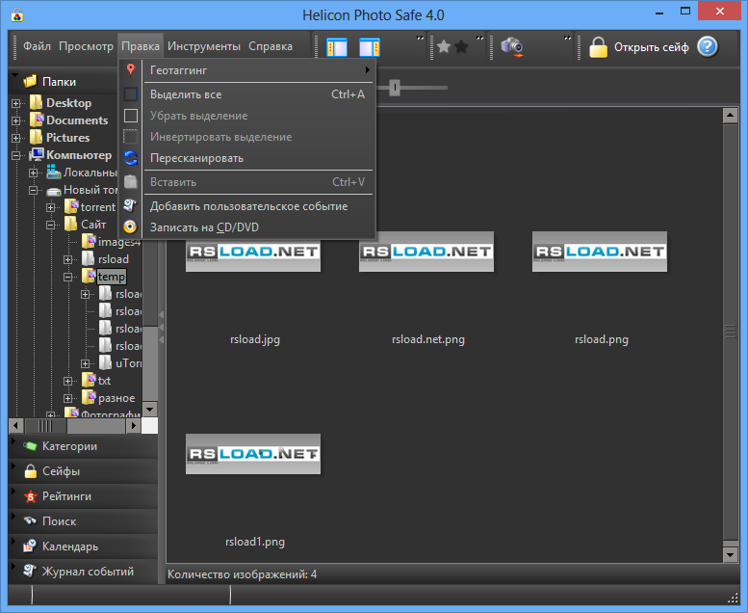Expand the Desktop folder node
748x613 pixels.
pos(15,103)
